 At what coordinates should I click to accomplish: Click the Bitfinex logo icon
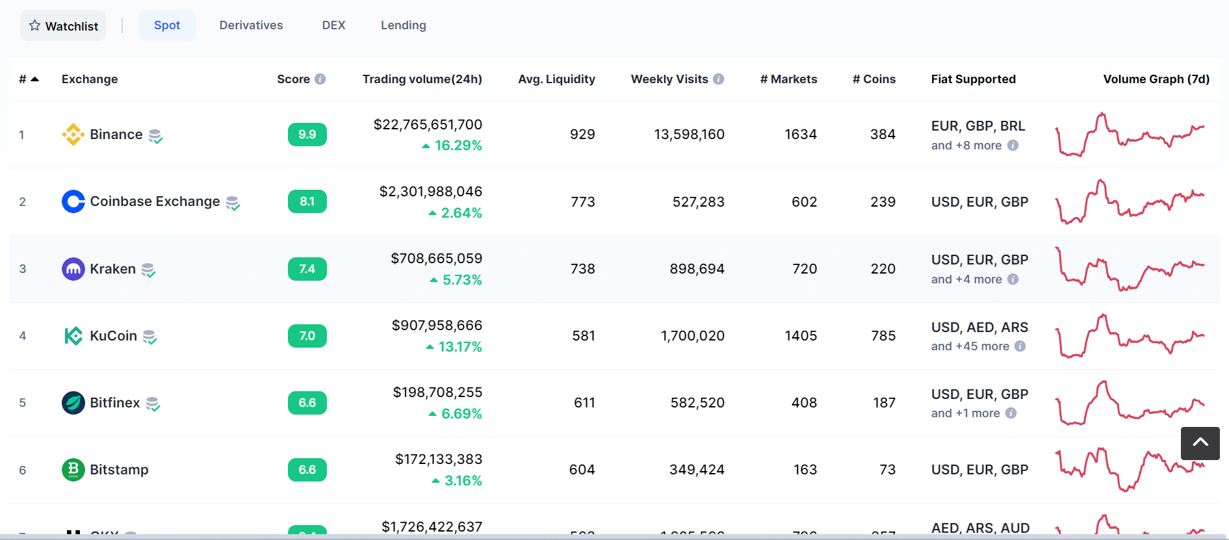(73, 403)
